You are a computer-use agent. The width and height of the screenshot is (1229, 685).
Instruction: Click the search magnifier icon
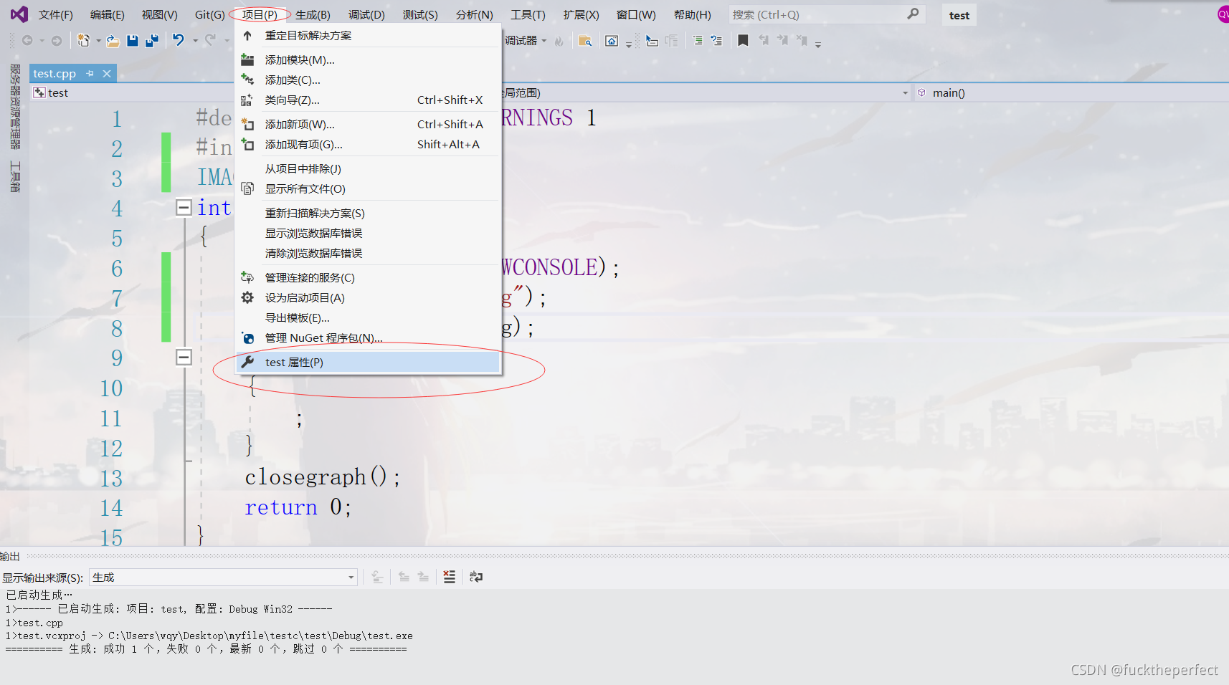coord(913,14)
